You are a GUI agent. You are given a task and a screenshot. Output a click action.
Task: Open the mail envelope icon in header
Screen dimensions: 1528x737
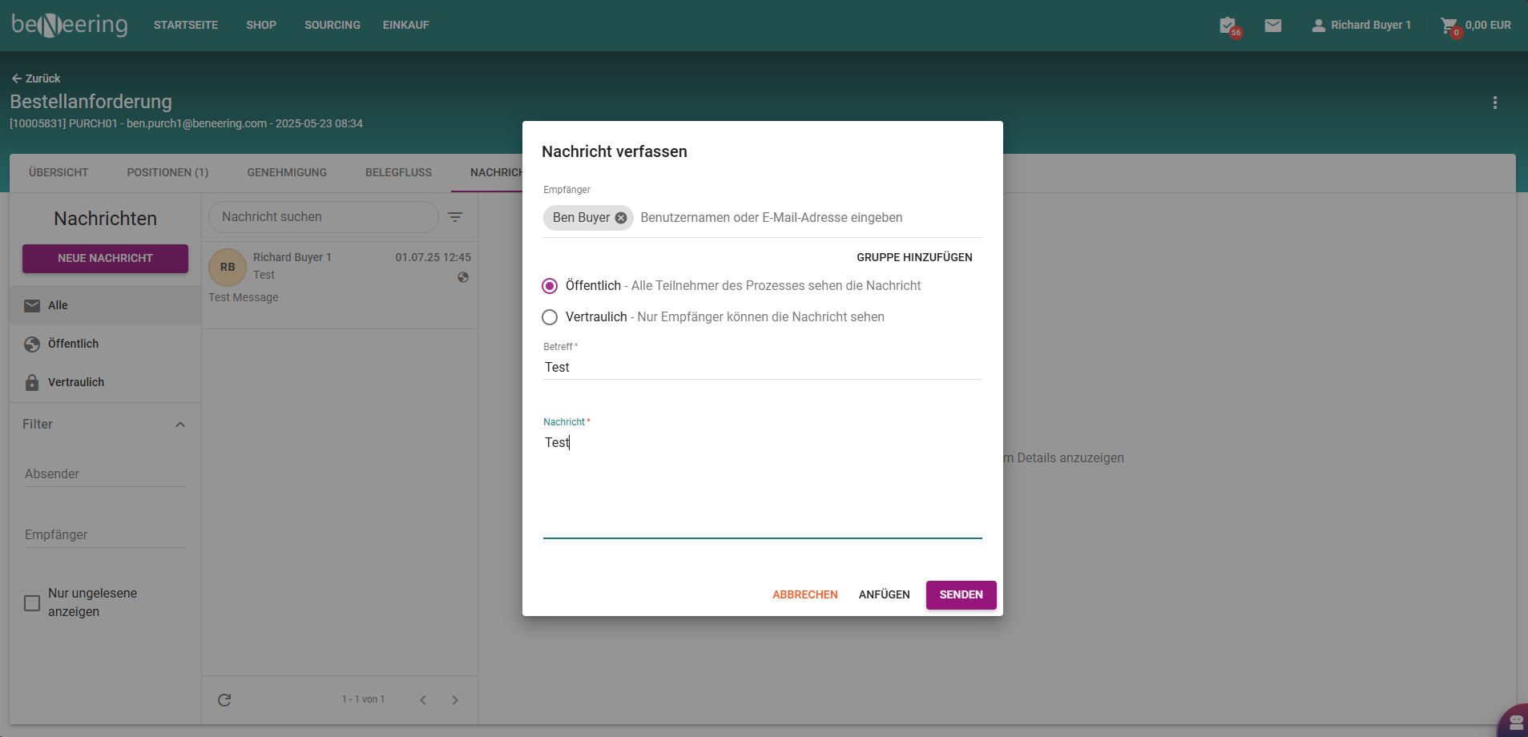point(1272,26)
